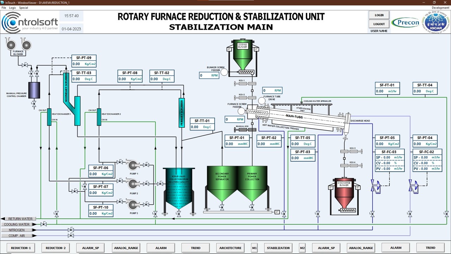This screenshot has width=451, height=254.
Task: Select the KGV-2 gate valve
Action: (x=246, y=97)
